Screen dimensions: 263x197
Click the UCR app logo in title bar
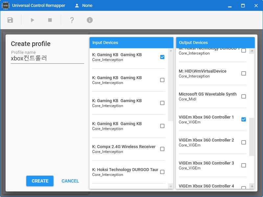(x=6, y=6)
